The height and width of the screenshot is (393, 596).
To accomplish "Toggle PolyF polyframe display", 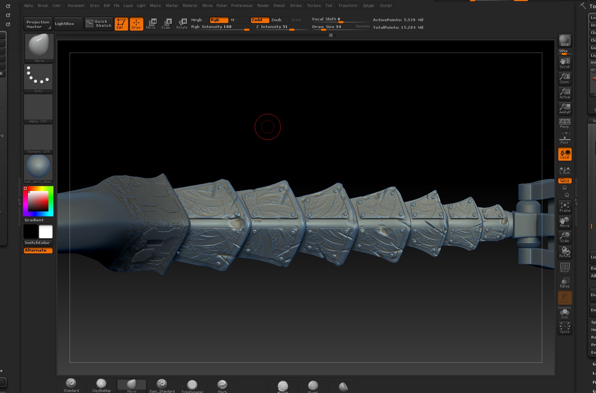I will [565, 267].
